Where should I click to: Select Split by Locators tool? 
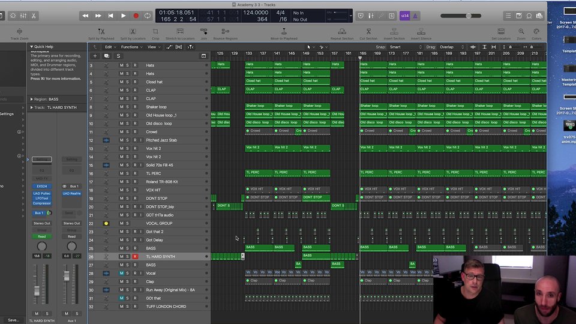tap(133, 32)
